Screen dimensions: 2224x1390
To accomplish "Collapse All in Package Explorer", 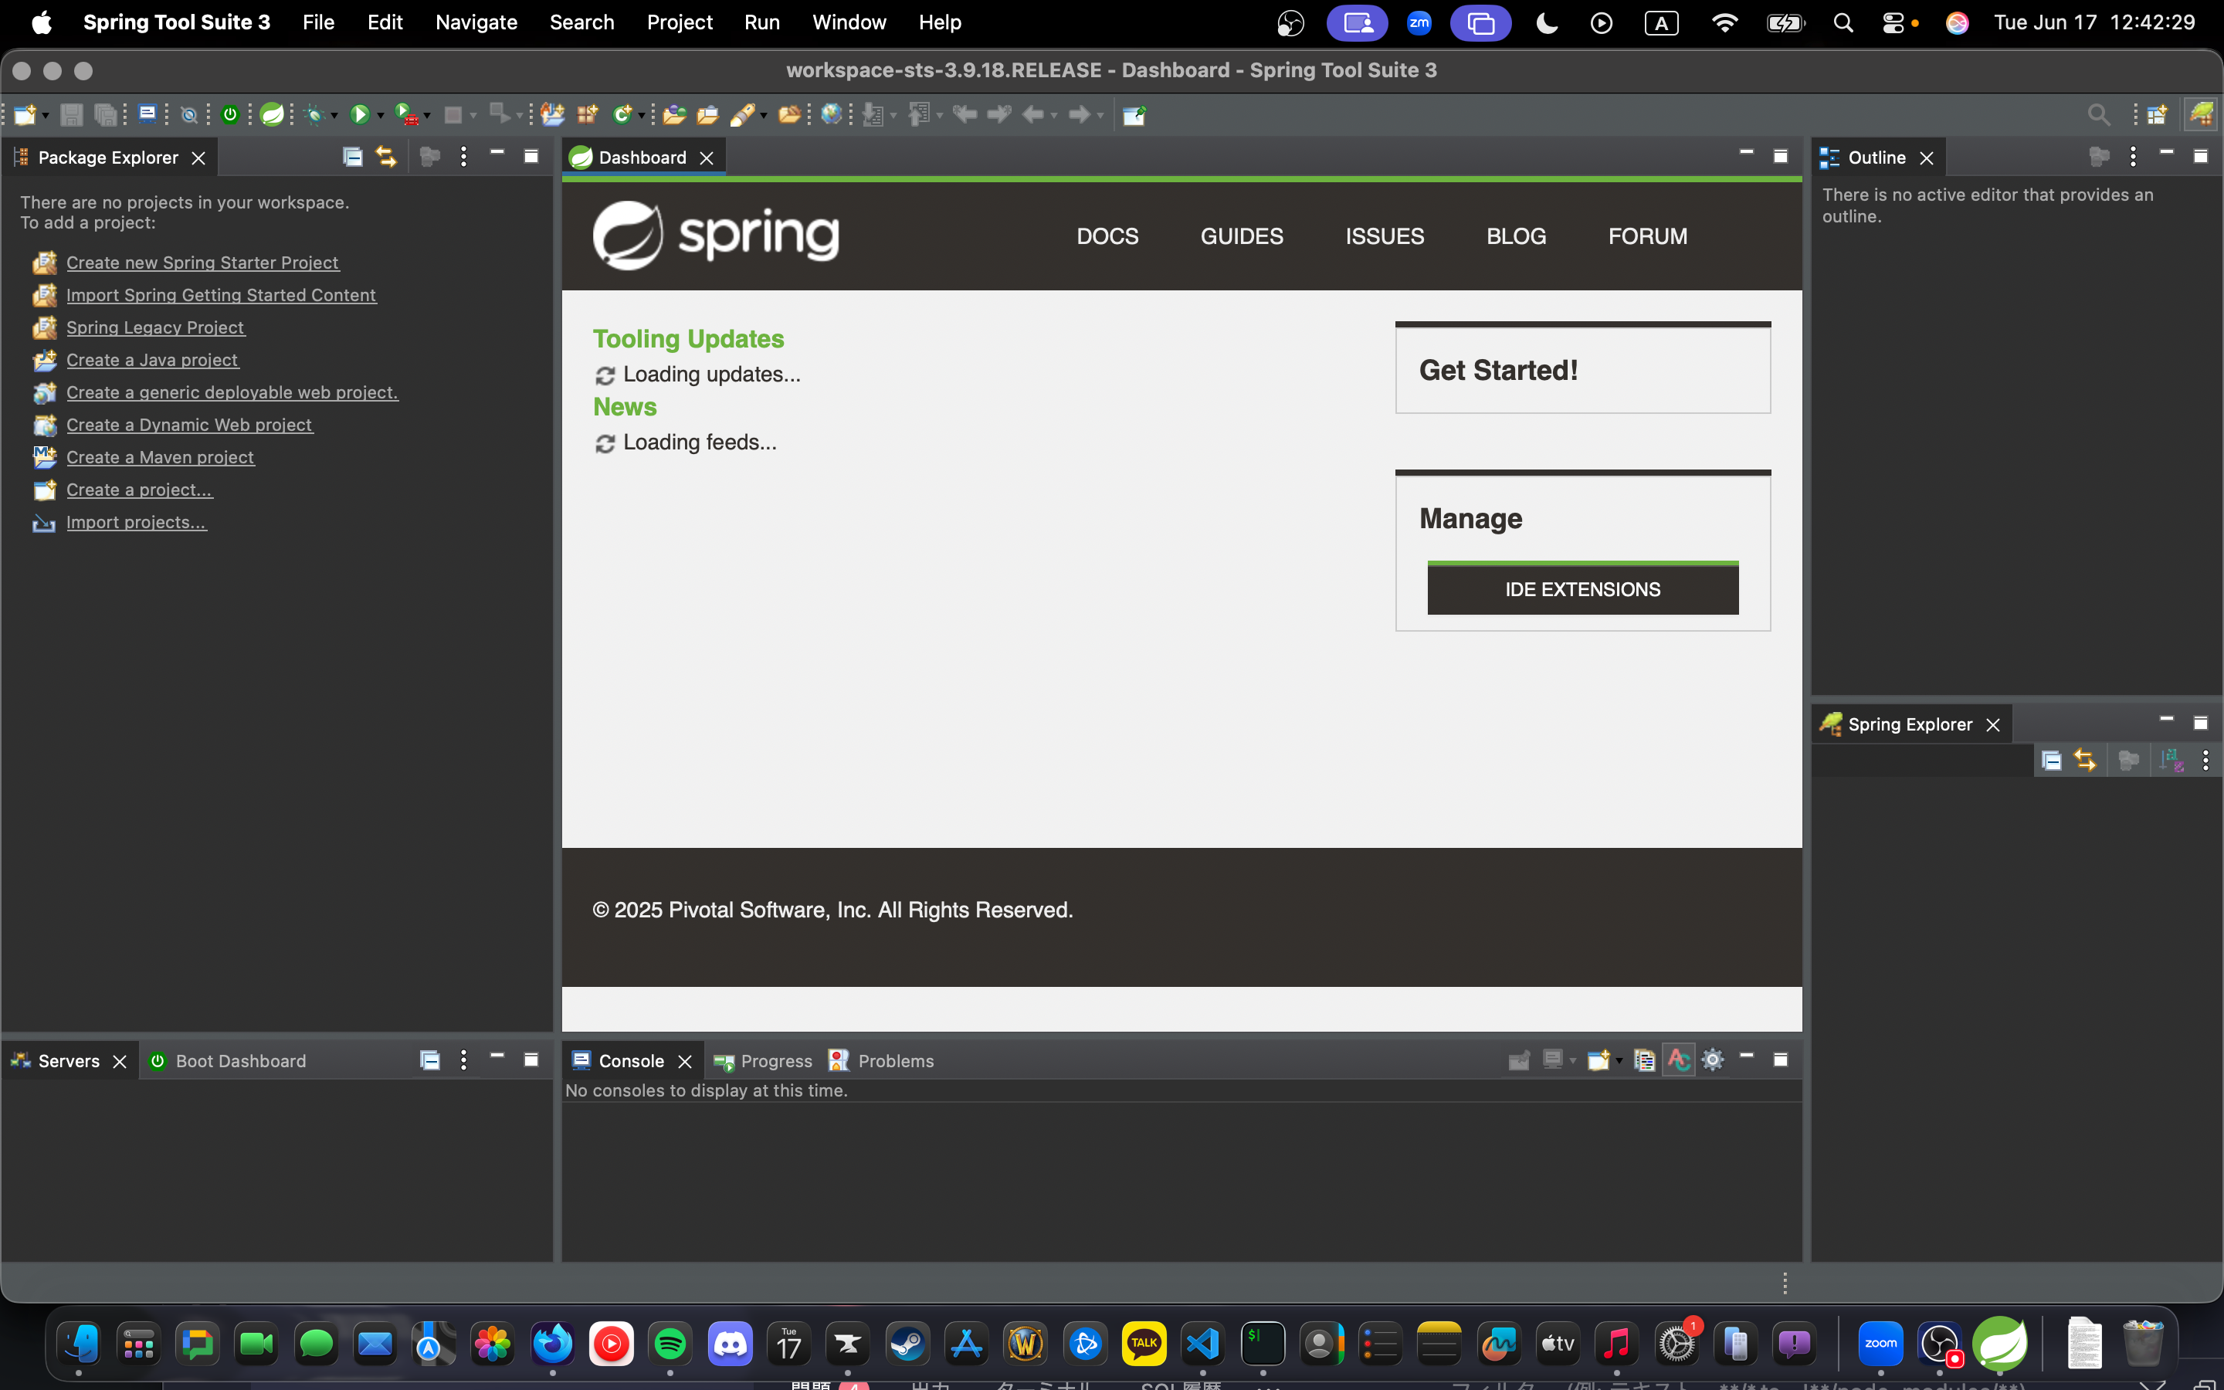I will pyautogui.click(x=353, y=158).
